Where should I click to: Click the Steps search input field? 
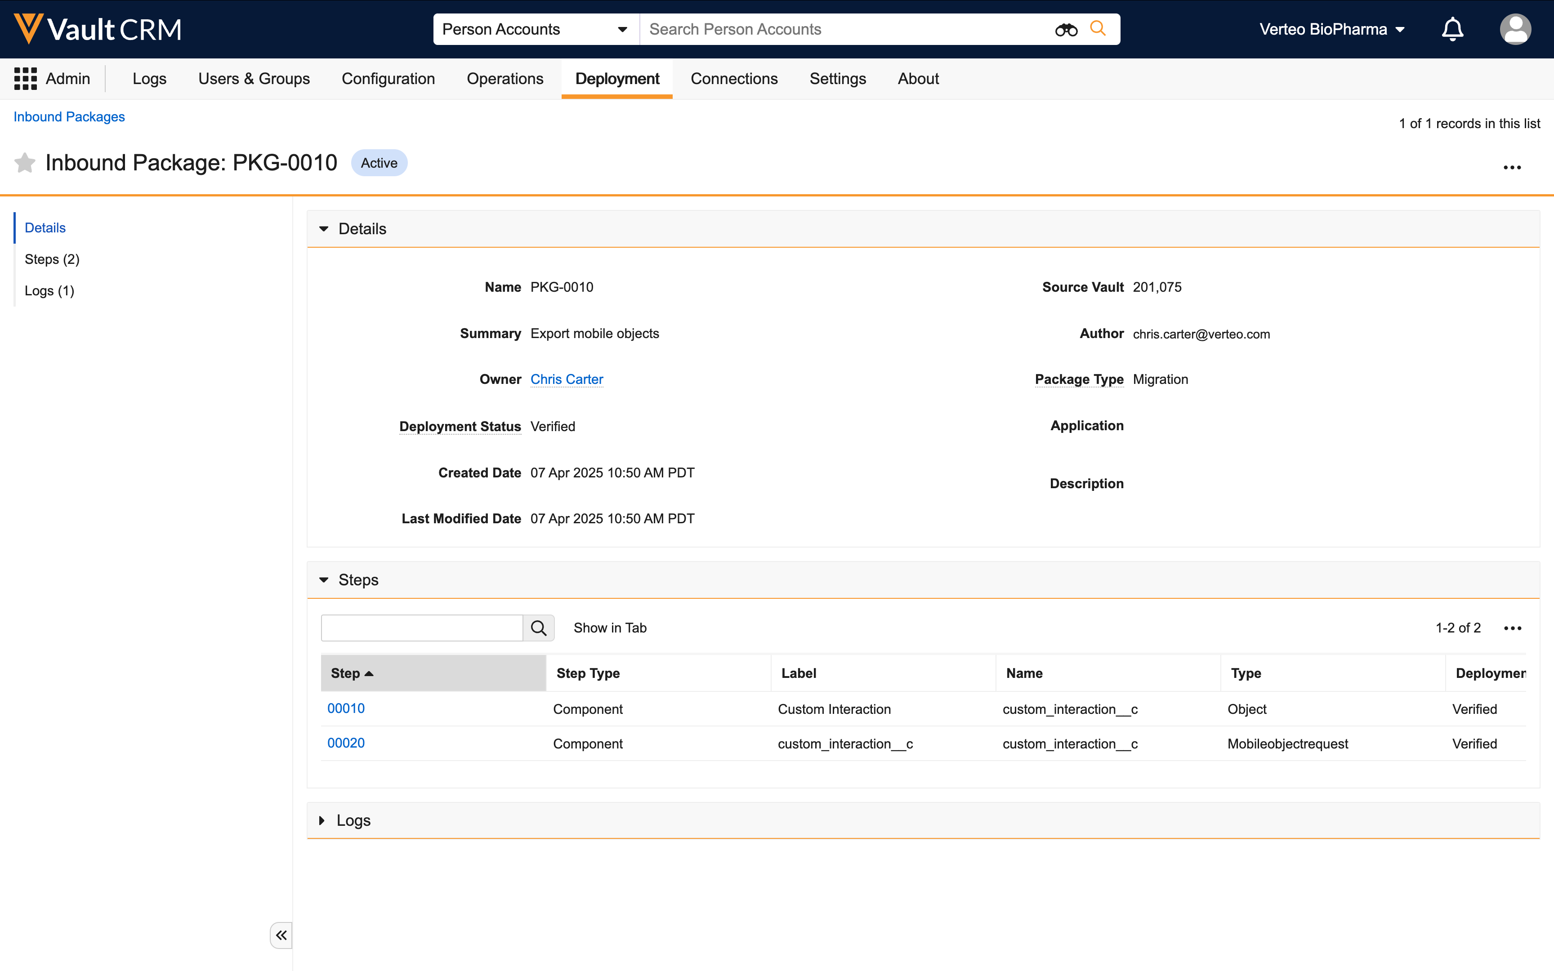point(422,628)
